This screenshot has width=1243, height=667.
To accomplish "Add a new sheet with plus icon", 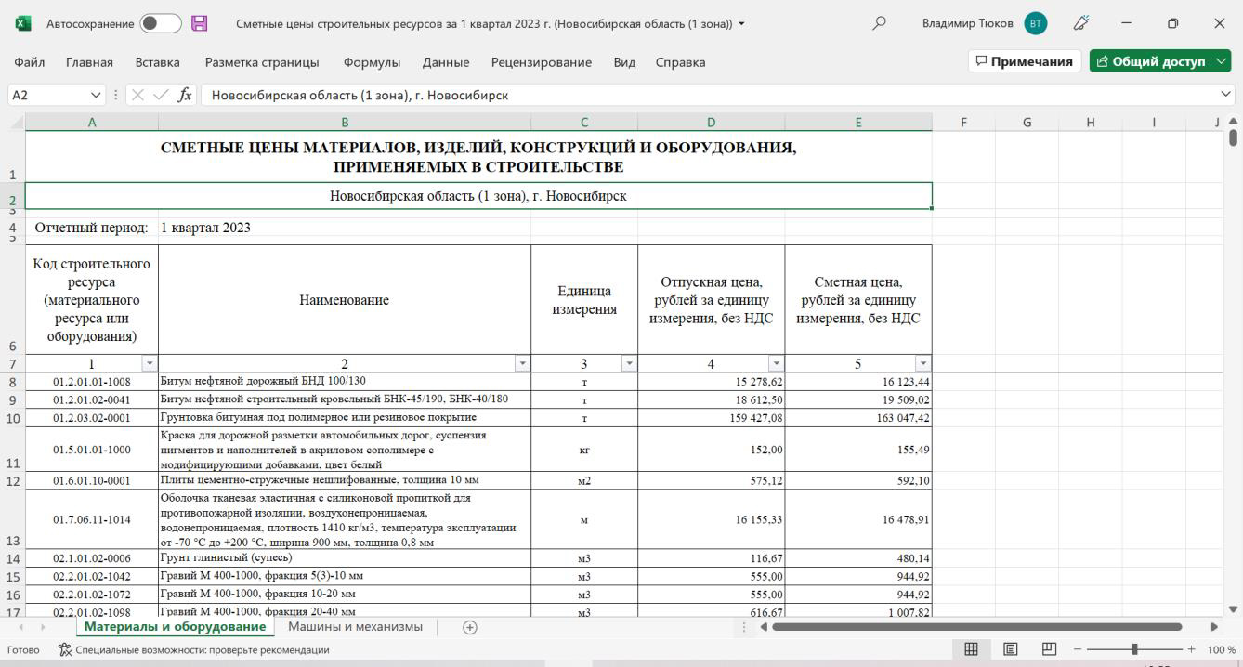I will click(470, 628).
